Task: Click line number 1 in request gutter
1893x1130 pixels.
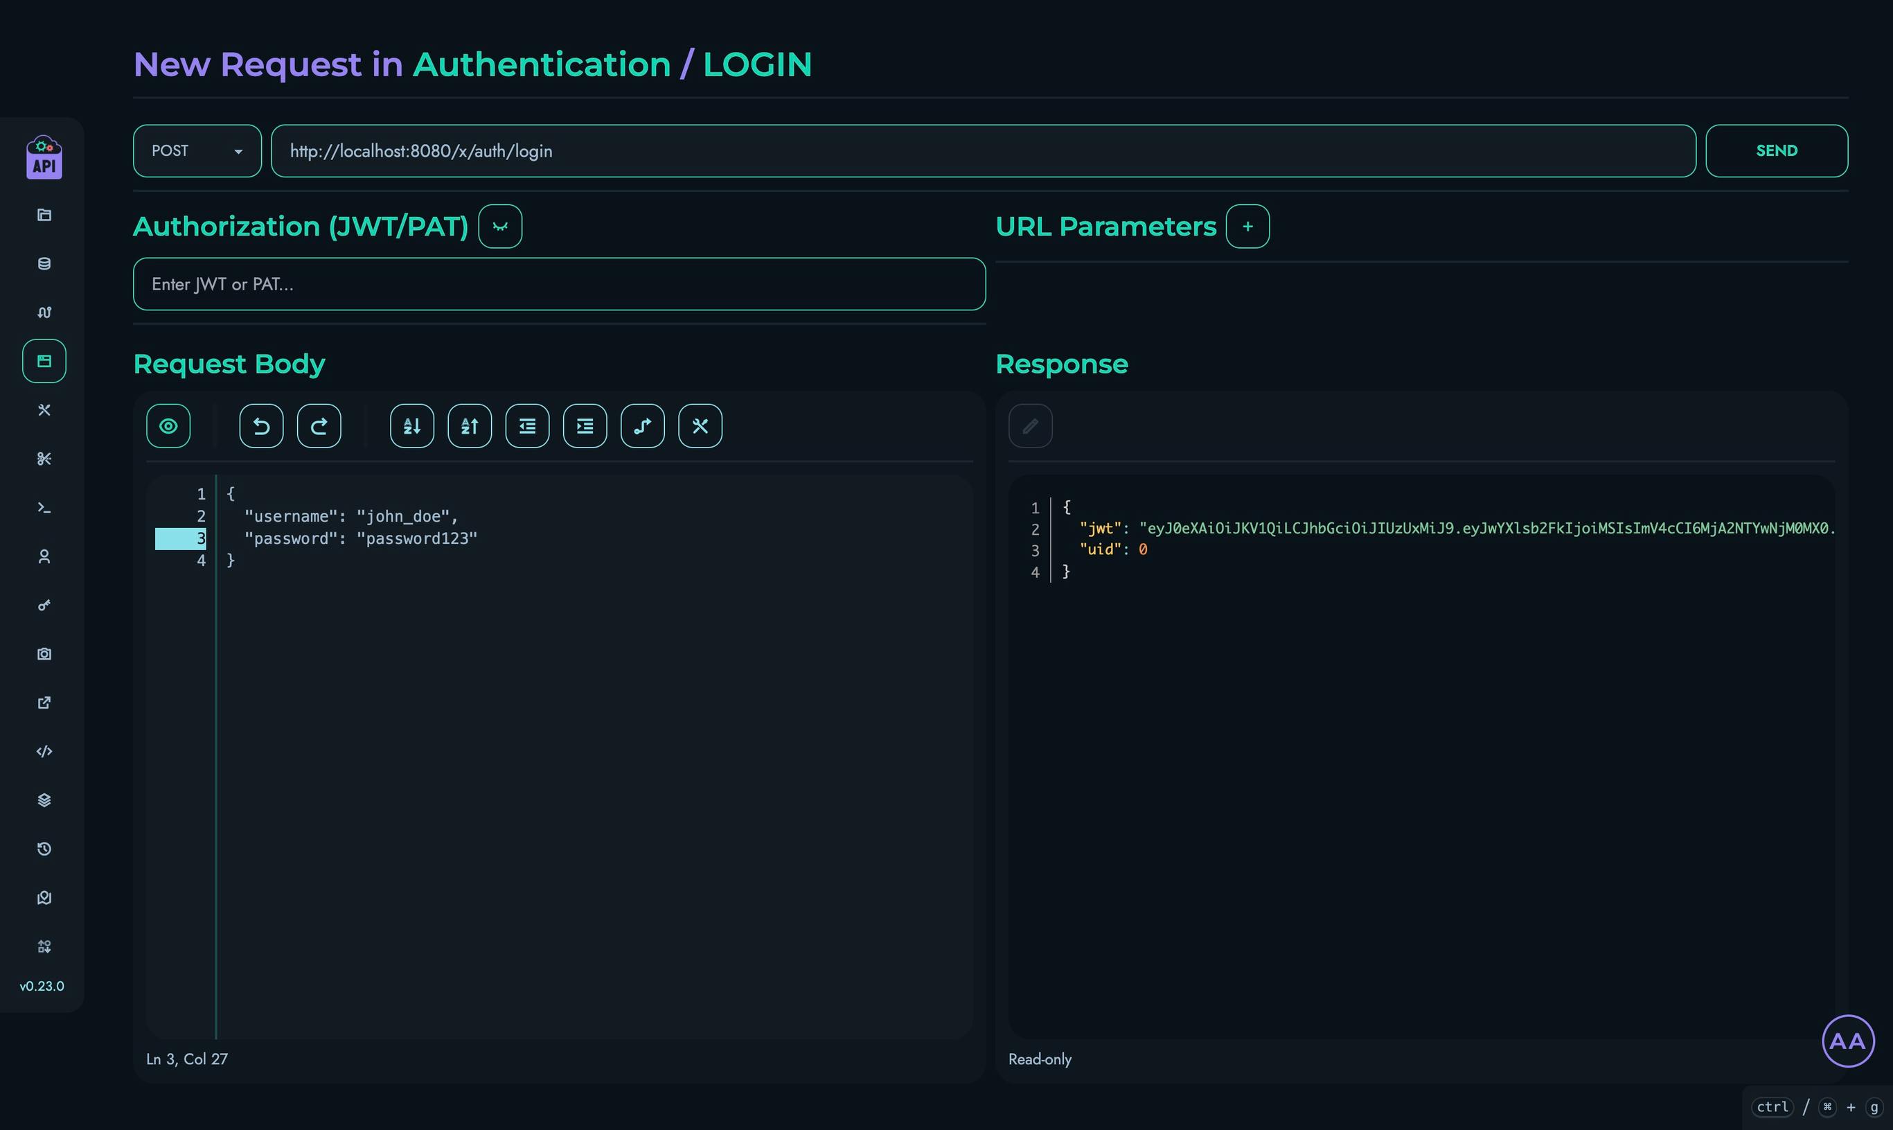Action: point(201,494)
